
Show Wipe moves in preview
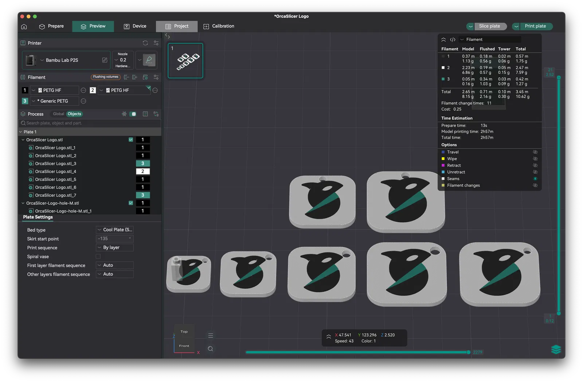535,159
